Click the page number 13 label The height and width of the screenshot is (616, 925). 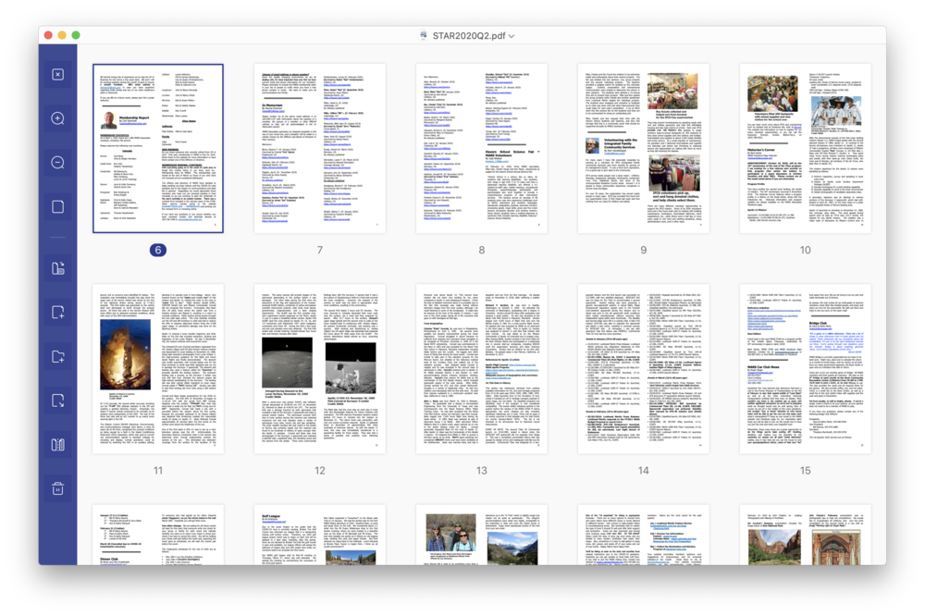pos(481,471)
